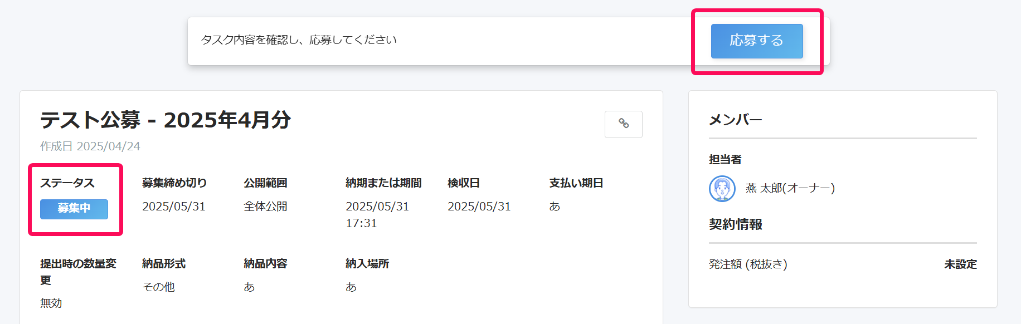Click delivery deadline 2025/05/31 17:31
The image size is (1021, 324).
pos(377,215)
